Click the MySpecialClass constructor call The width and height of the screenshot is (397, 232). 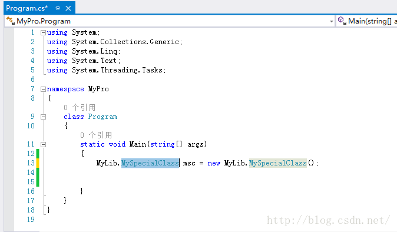278,163
